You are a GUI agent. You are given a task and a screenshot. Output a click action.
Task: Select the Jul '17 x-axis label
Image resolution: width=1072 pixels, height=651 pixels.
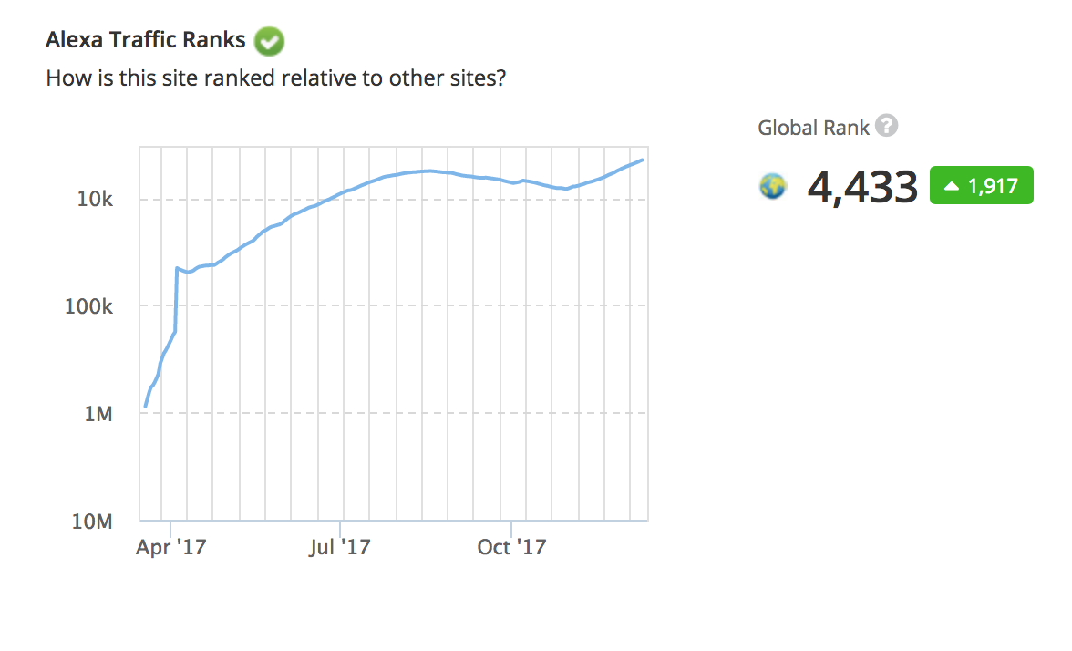coord(340,547)
